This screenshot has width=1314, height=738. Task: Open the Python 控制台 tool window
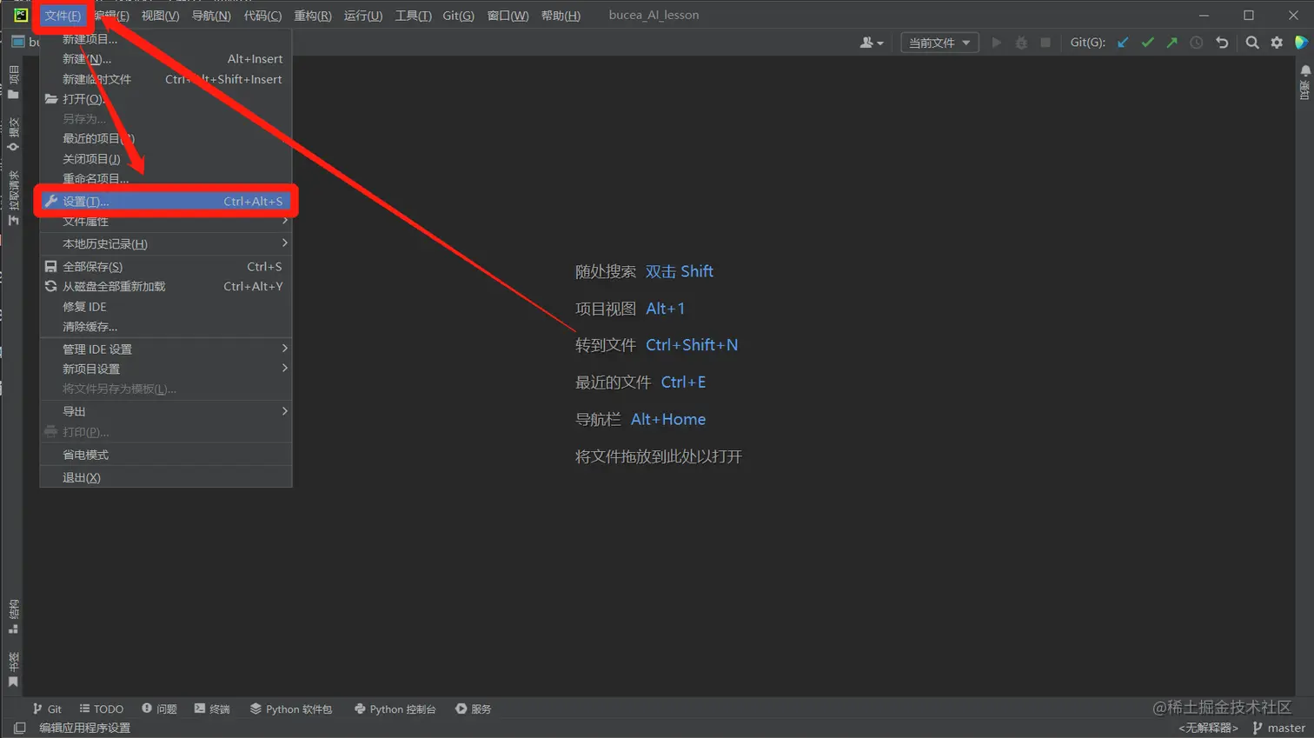pyautogui.click(x=395, y=708)
